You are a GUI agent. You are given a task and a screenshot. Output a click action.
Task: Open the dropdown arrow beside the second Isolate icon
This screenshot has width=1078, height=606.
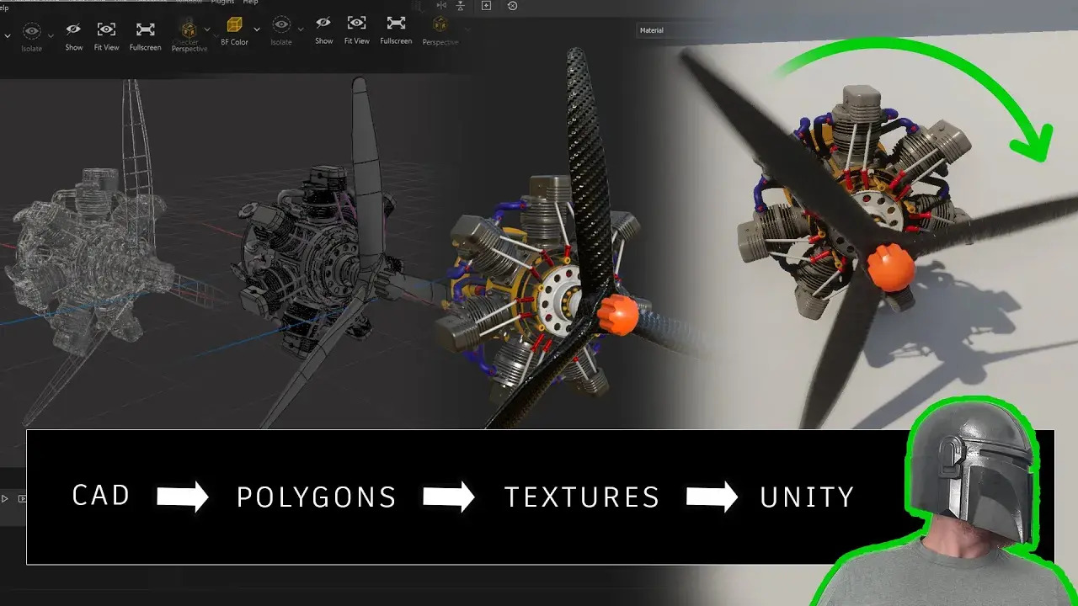click(300, 30)
